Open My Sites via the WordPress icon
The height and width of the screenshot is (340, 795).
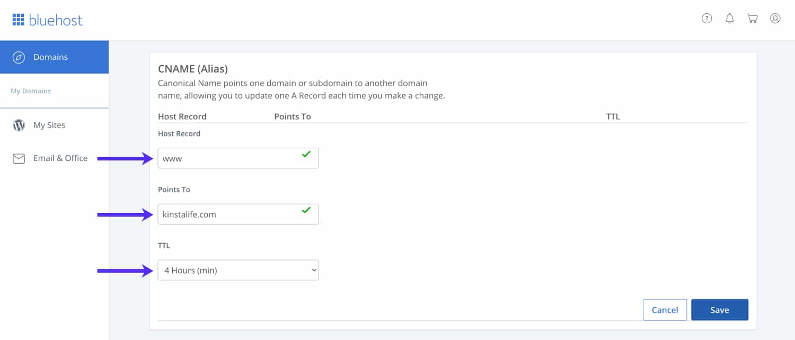[x=19, y=125]
